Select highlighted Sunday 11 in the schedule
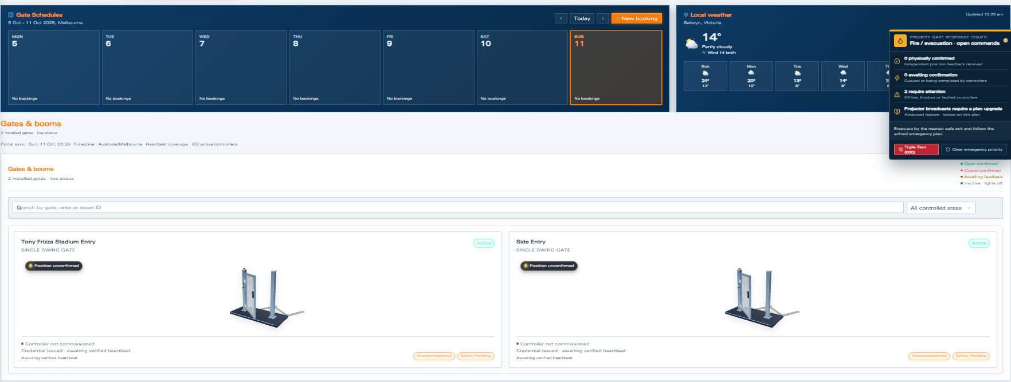Viewport: 1011px width, 382px height. click(x=616, y=68)
